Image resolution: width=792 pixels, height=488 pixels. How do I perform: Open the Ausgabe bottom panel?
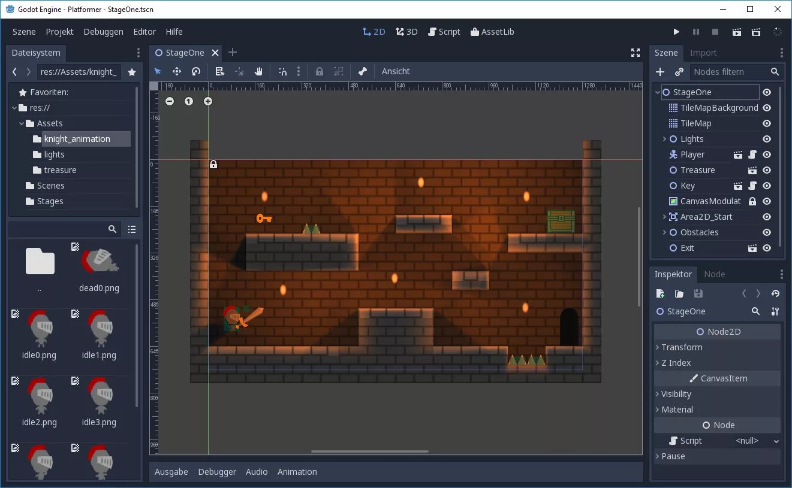171,472
